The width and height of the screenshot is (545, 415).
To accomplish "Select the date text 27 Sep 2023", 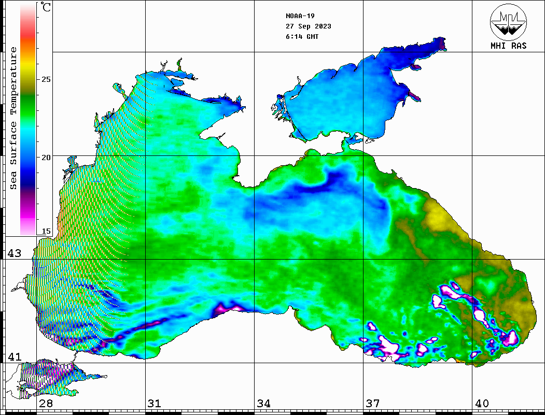I will (x=308, y=26).
